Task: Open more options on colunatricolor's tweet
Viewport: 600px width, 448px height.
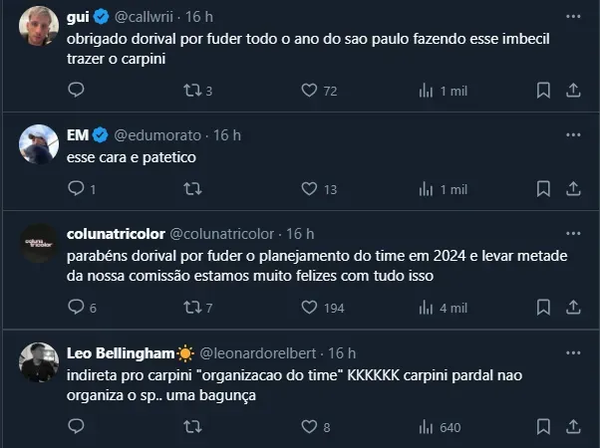Action: click(573, 233)
